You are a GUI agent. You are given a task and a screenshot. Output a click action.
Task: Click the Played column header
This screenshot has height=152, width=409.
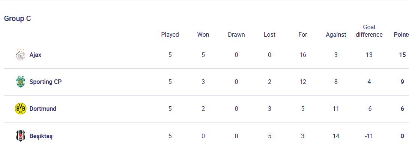[170, 34]
